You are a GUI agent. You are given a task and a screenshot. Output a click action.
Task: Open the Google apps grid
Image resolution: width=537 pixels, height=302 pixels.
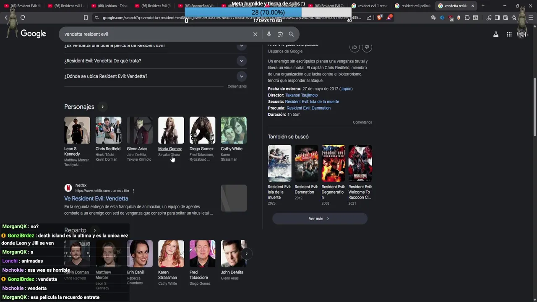(509, 34)
